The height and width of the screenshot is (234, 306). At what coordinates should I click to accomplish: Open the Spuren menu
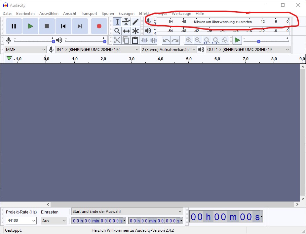[108, 14]
